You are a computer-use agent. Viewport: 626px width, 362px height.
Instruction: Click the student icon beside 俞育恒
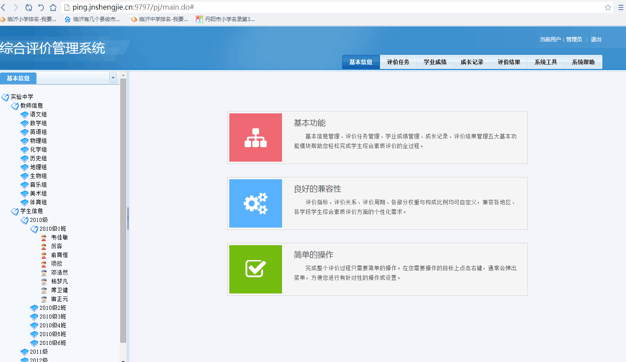(44, 255)
